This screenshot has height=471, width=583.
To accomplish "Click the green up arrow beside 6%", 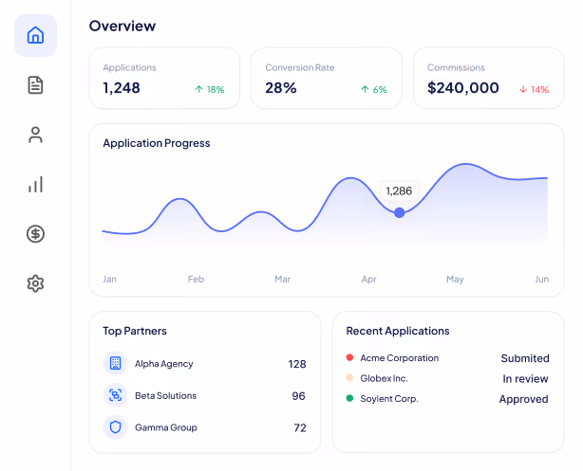I will [365, 89].
